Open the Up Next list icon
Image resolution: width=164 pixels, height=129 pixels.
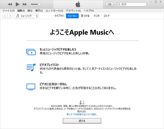(x=109, y=4)
